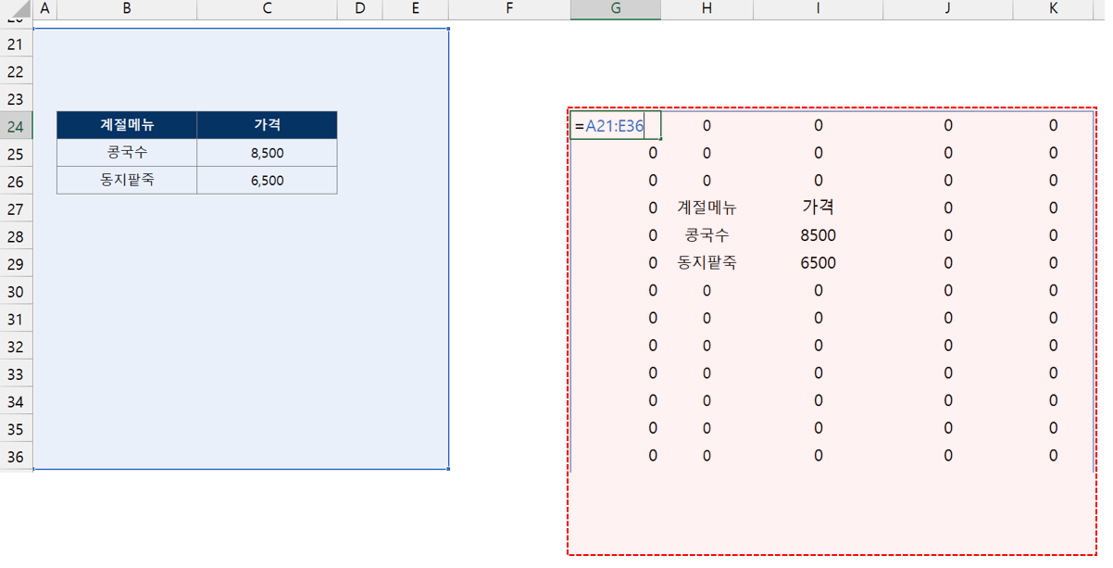The width and height of the screenshot is (1113, 568).
Task: Click the dark blue 가격 header cell
Action: pyautogui.click(x=267, y=125)
